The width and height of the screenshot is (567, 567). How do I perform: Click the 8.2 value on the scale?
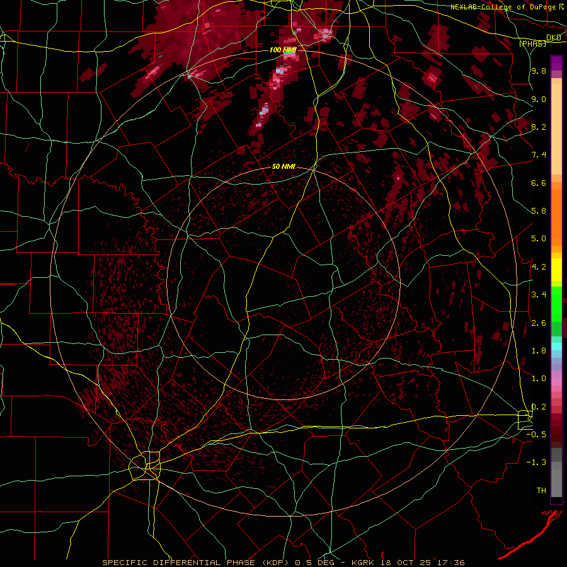pyautogui.click(x=539, y=127)
